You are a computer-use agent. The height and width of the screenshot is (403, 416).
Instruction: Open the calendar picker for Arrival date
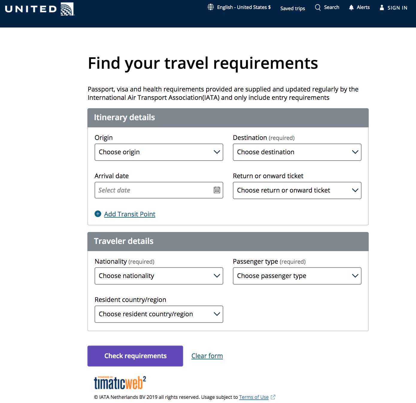pos(216,190)
